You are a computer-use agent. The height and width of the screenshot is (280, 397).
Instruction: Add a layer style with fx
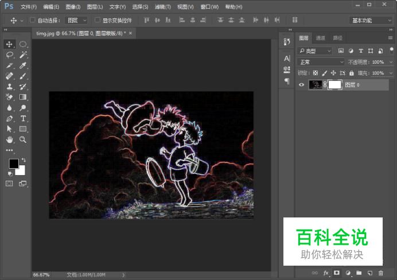coord(326,273)
